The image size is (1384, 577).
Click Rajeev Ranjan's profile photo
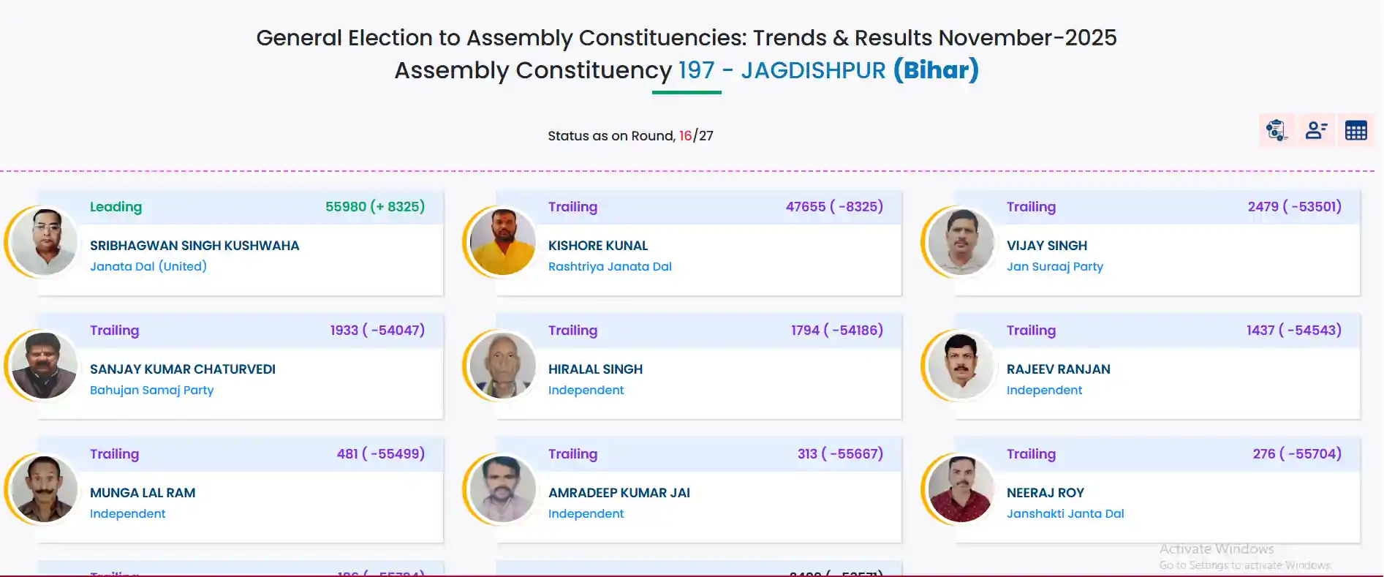click(x=961, y=366)
